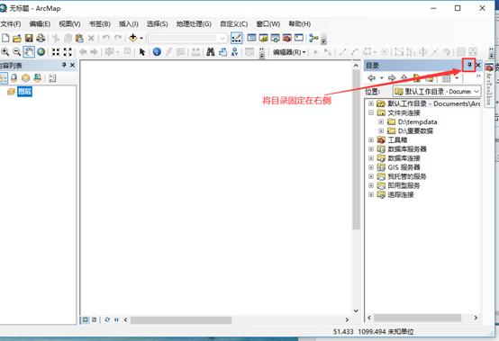
Task: Open the Table of Contents window
Action: tap(251, 38)
